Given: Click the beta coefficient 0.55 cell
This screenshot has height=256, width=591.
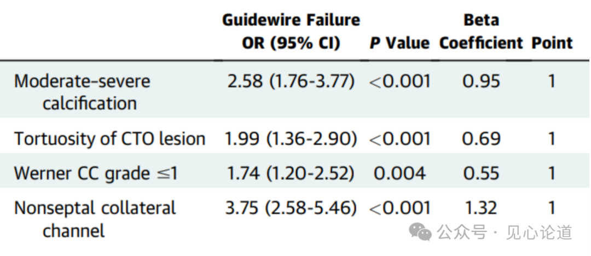Looking at the screenshot, I should coord(481,173).
